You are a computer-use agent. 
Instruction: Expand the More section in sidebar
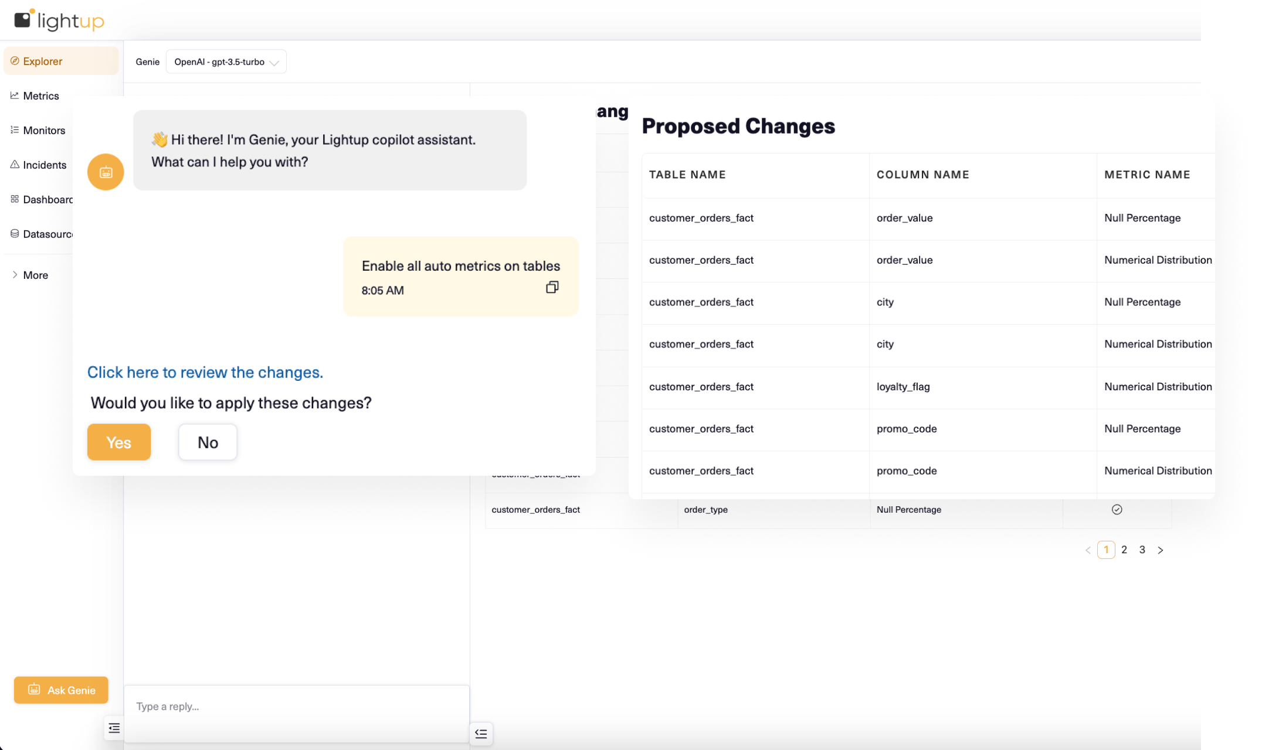35,275
